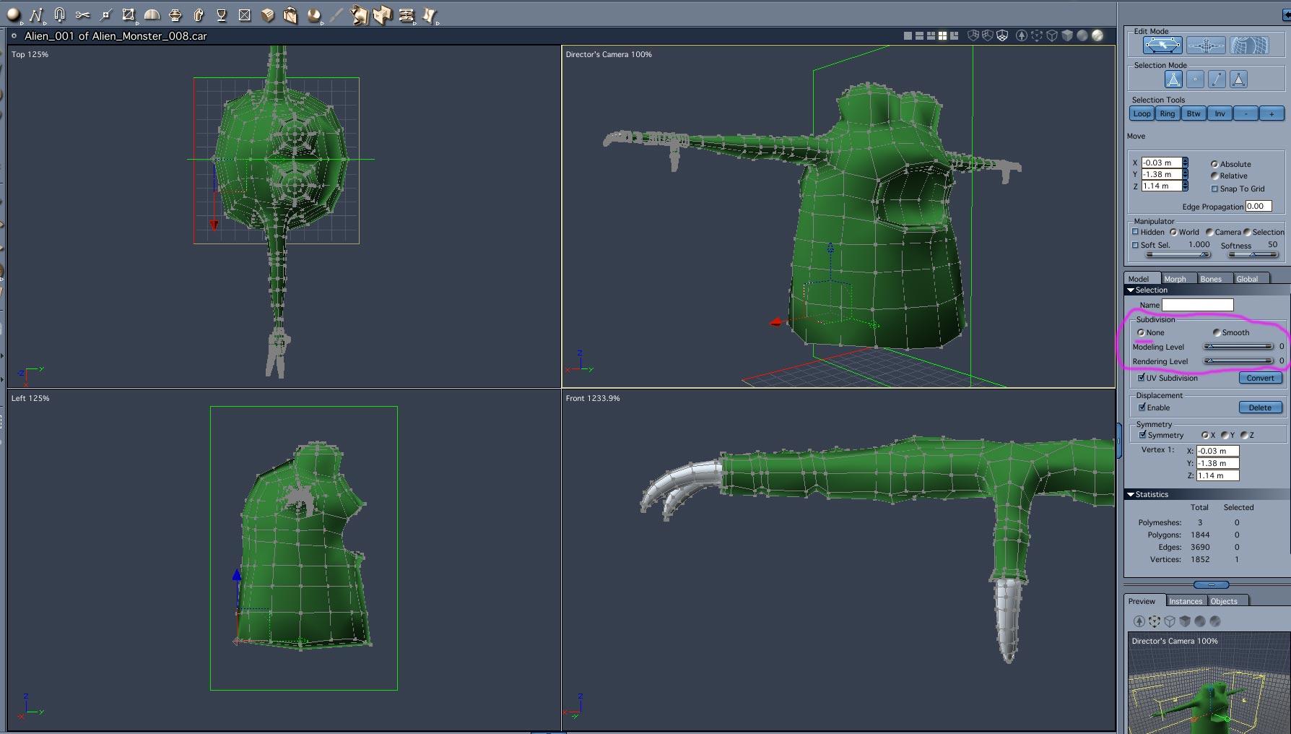
Task: Open the Bones tab
Action: pos(1211,279)
